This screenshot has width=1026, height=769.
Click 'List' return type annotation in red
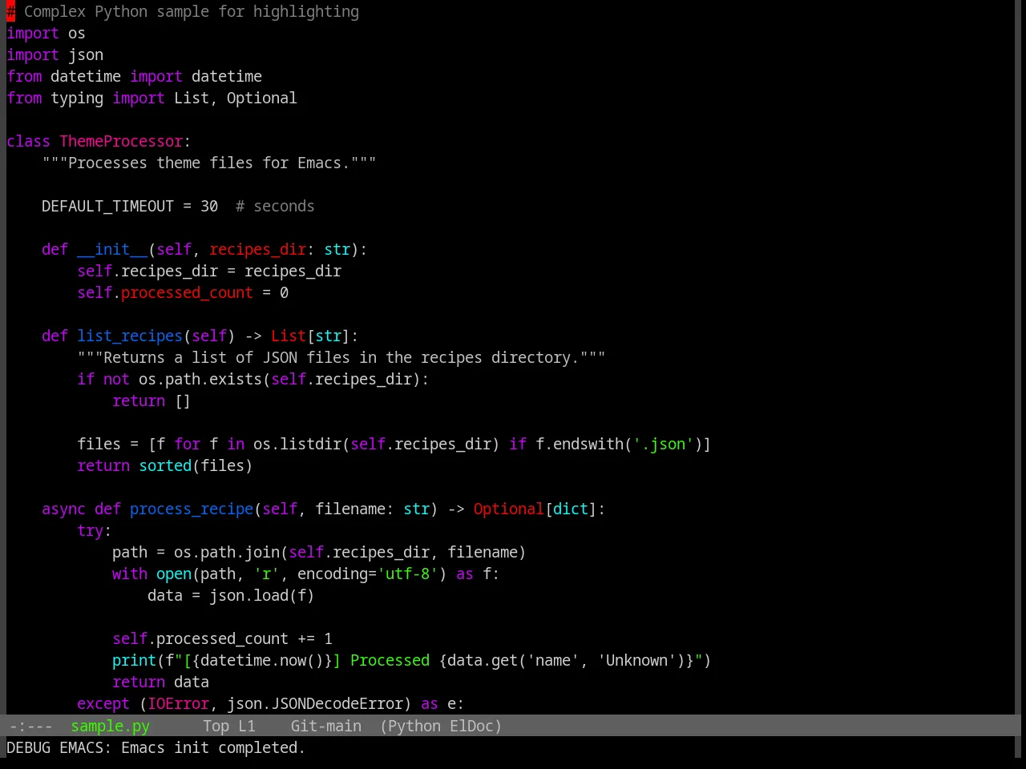(x=289, y=336)
